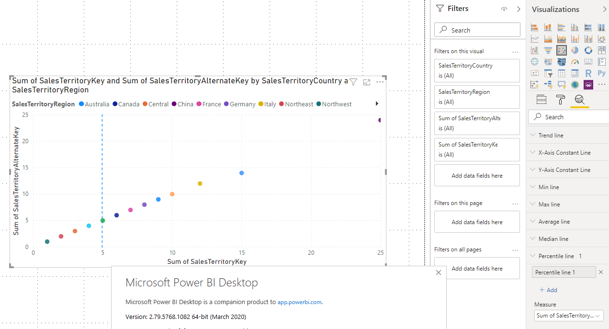
Task: Click Add data fields under this page
Action: coord(477,222)
